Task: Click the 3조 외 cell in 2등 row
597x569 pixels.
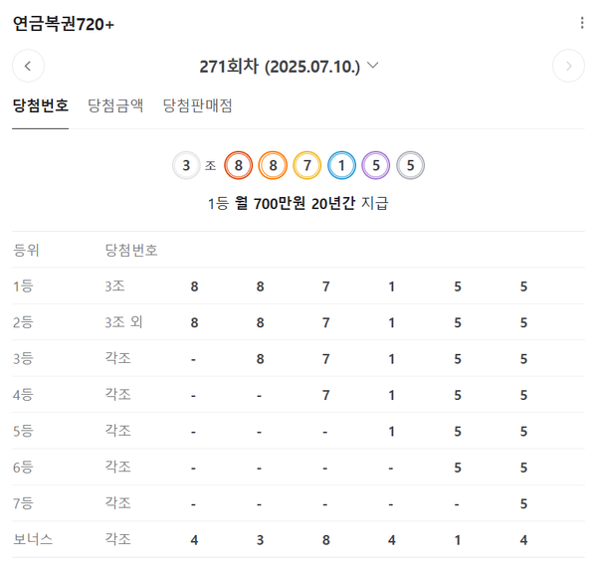Action: point(123,322)
